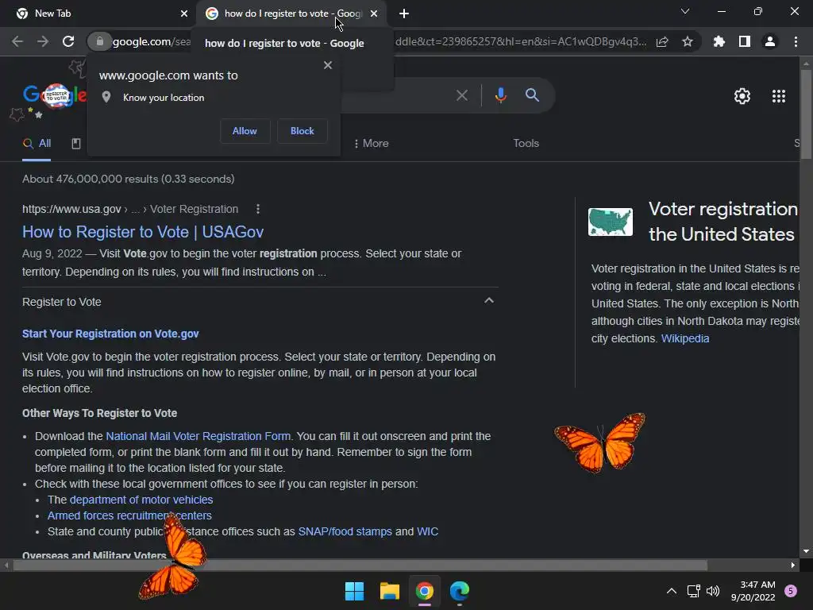Reload the current page
Viewport: 813px width, 610px height.
point(68,41)
